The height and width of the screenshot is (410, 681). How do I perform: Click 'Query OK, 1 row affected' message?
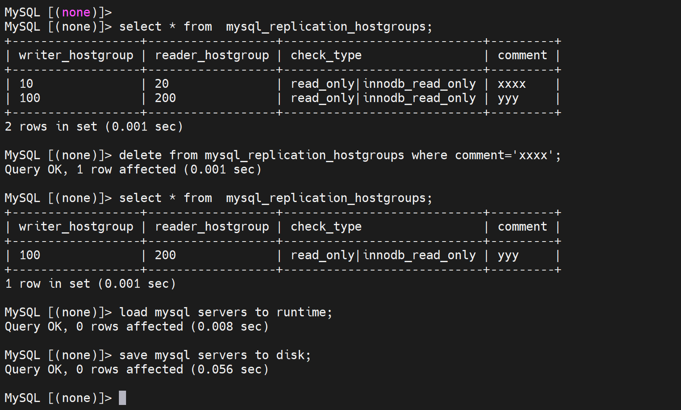(x=133, y=170)
